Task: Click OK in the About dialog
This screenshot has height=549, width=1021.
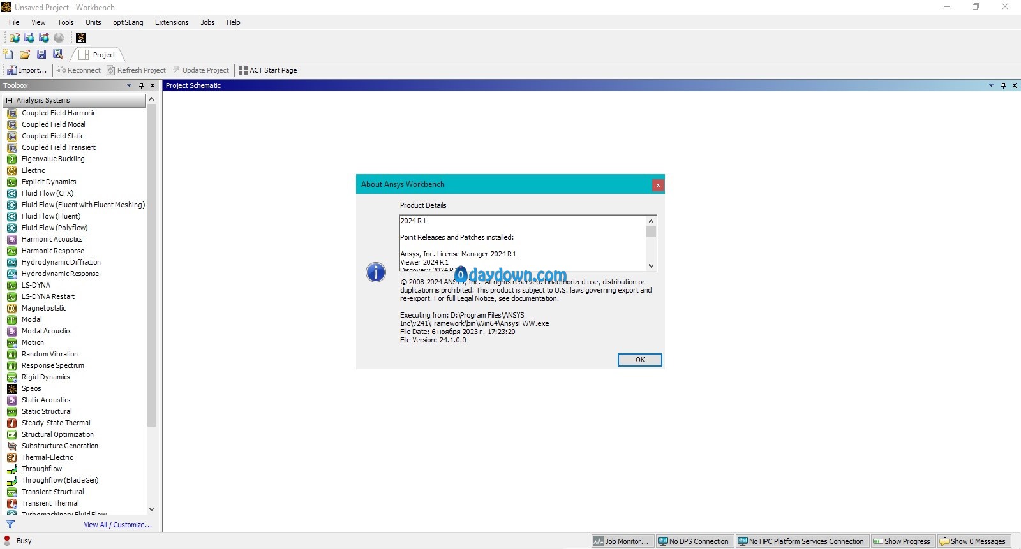Action: point(640,360)
